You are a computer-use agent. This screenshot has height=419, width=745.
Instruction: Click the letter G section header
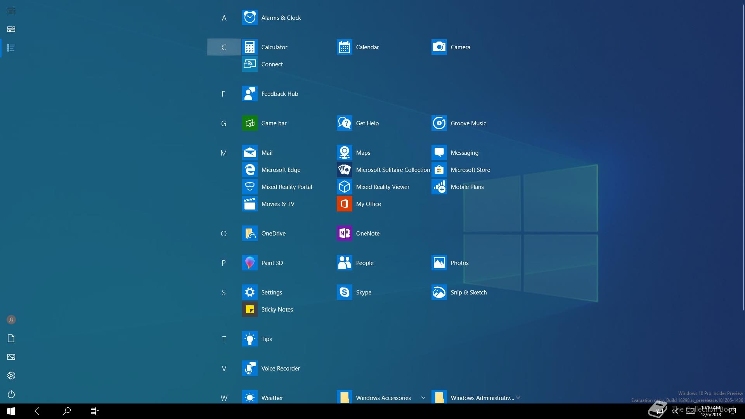coord(223,123)
